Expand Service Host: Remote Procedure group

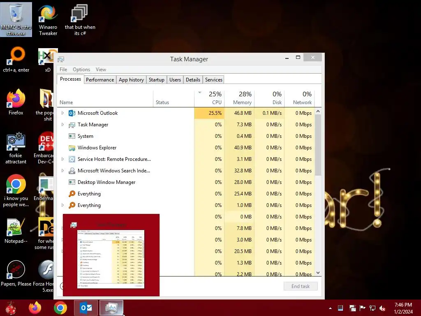click(62, 159)
